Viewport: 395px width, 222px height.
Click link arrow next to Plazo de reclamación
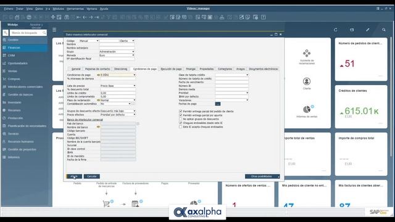click(98, 100)
